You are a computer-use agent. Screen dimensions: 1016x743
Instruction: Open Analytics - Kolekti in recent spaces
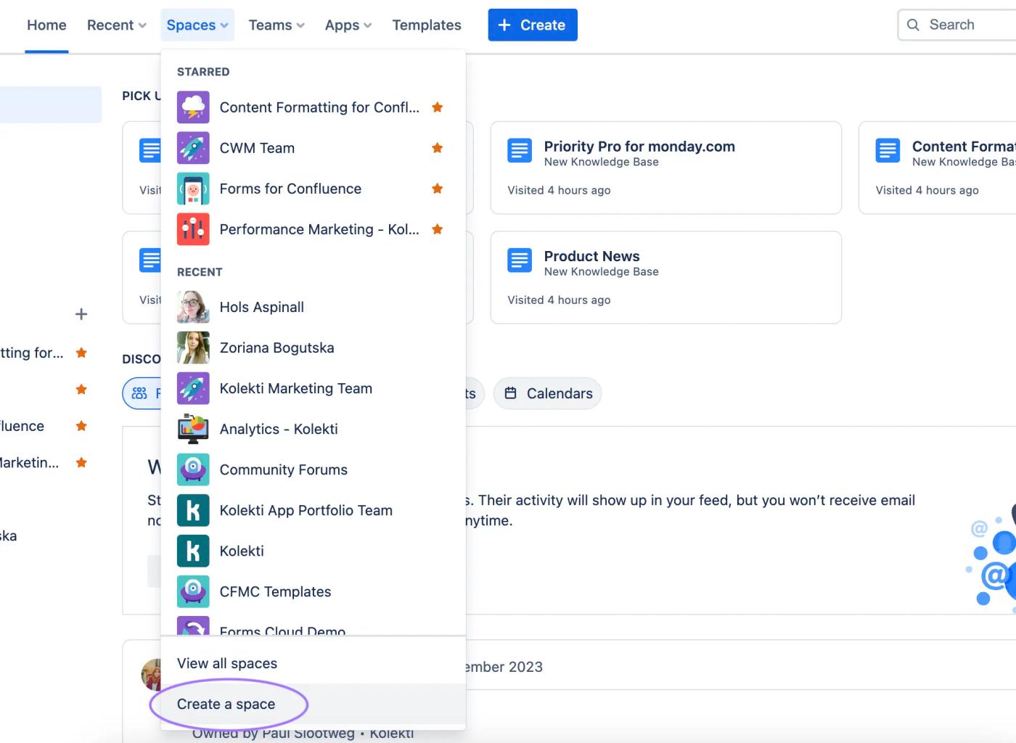point(313,429)
